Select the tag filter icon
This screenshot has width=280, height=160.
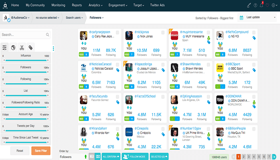pyautogui.click(x=30, y=48)
